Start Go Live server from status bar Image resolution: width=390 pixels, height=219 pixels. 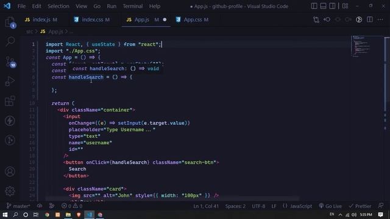pos(330,206)
